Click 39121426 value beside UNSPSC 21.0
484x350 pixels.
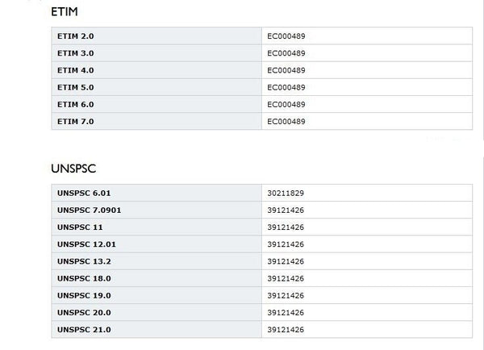click(x=285, y=329)
